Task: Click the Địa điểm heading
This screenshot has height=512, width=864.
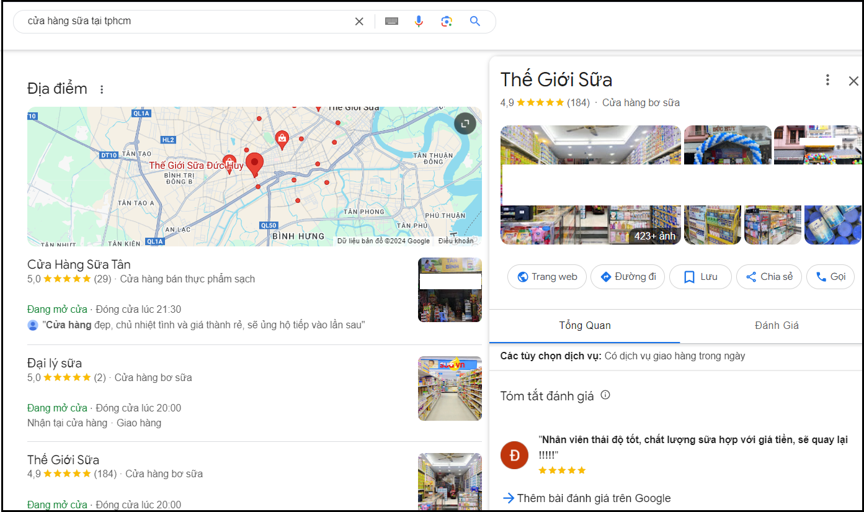Action: 57,89
